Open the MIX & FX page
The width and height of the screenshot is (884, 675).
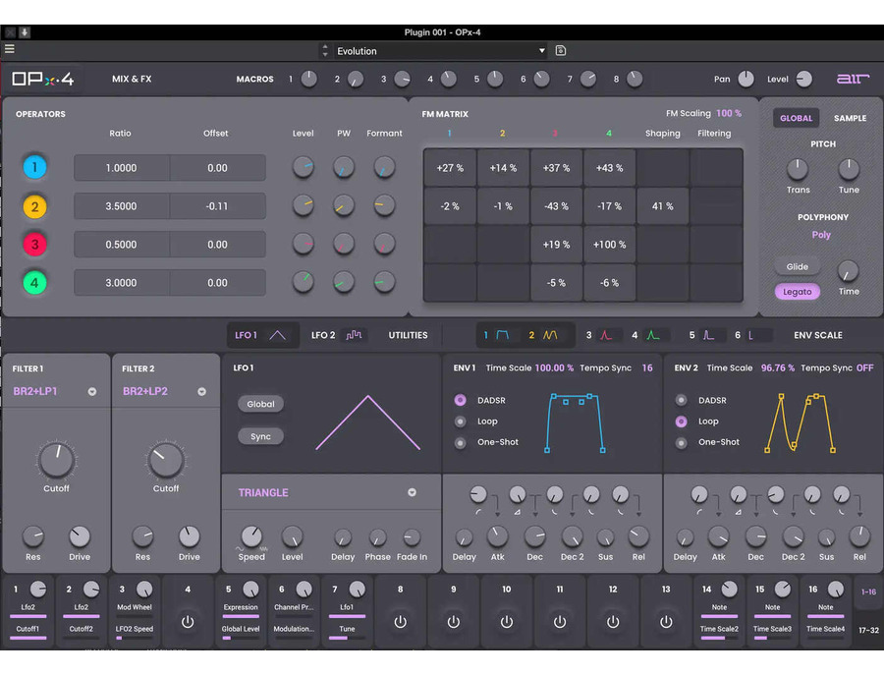(132, 79)
